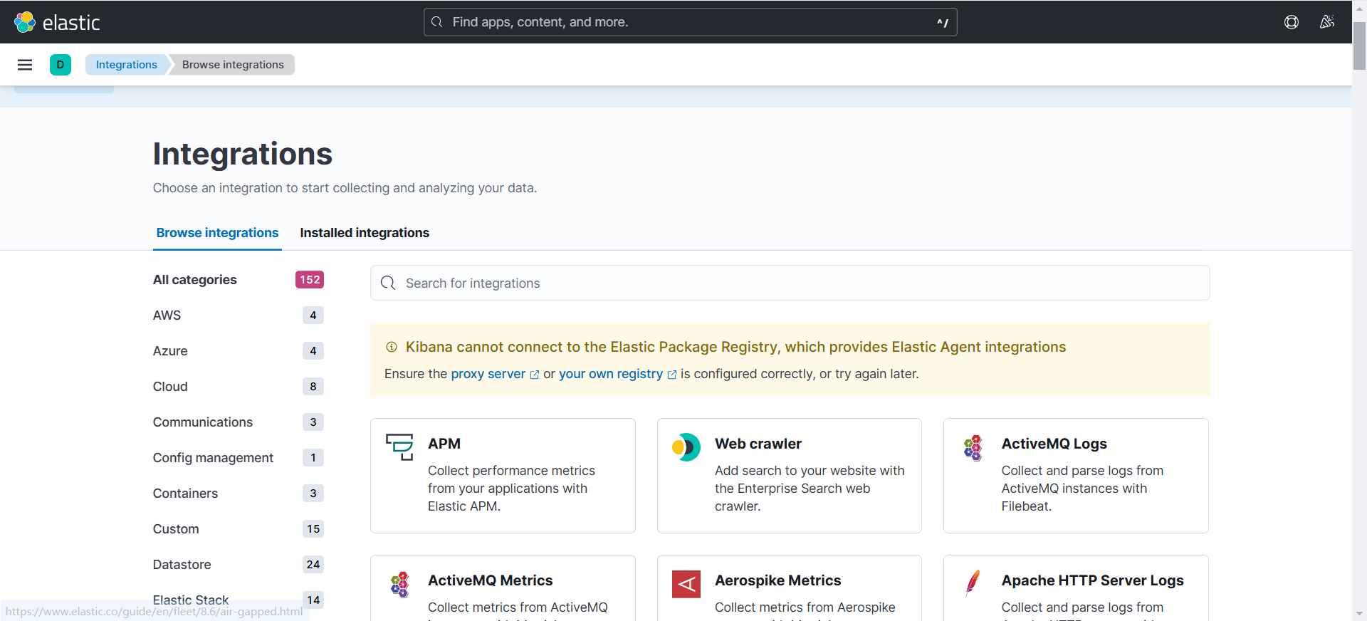Click the ActiveMQ Logs icon
Screen dimensions: 1367x621
click(x=973, y=447)
